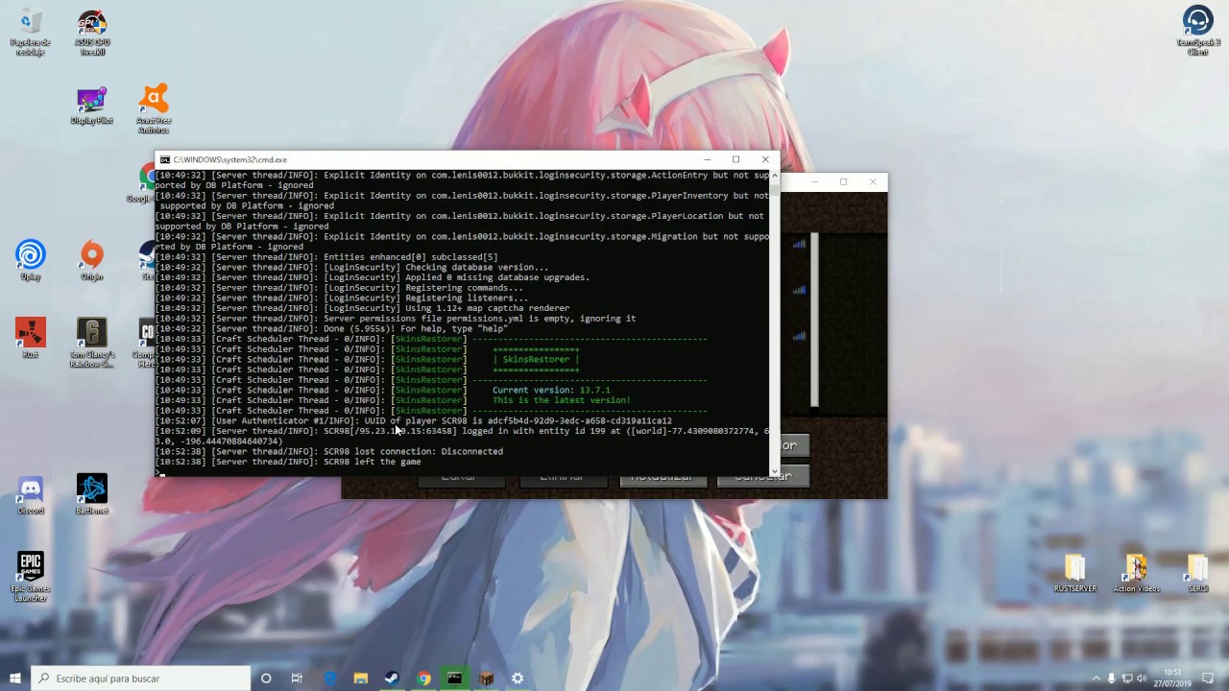Open File Explorer from the taskbar
This screenshot has height=691, width=1229.
(361, 679)
